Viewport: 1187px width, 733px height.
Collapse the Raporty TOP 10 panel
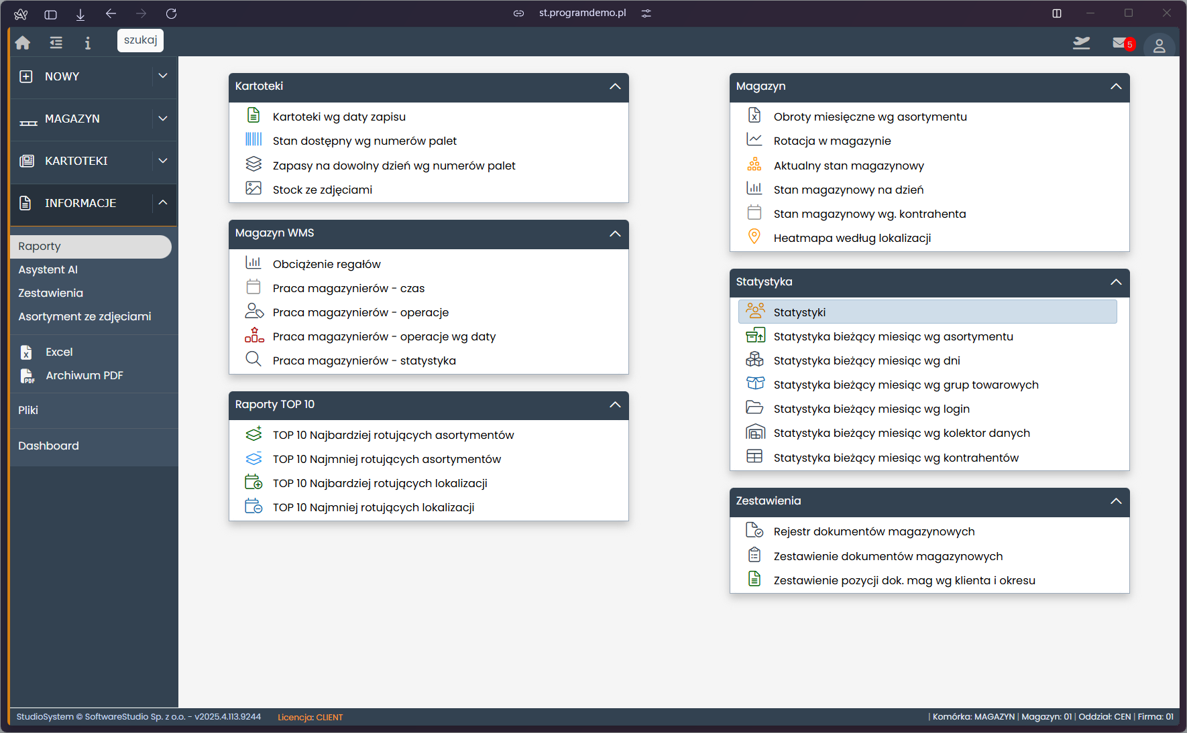coord(615,405)
